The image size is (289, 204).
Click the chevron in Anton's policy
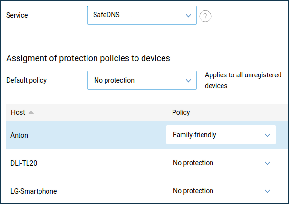[267, 135]
